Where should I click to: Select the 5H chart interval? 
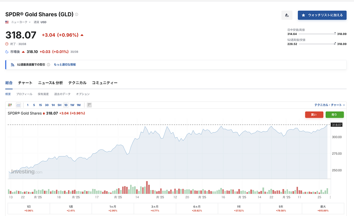[x=59, y=105]
